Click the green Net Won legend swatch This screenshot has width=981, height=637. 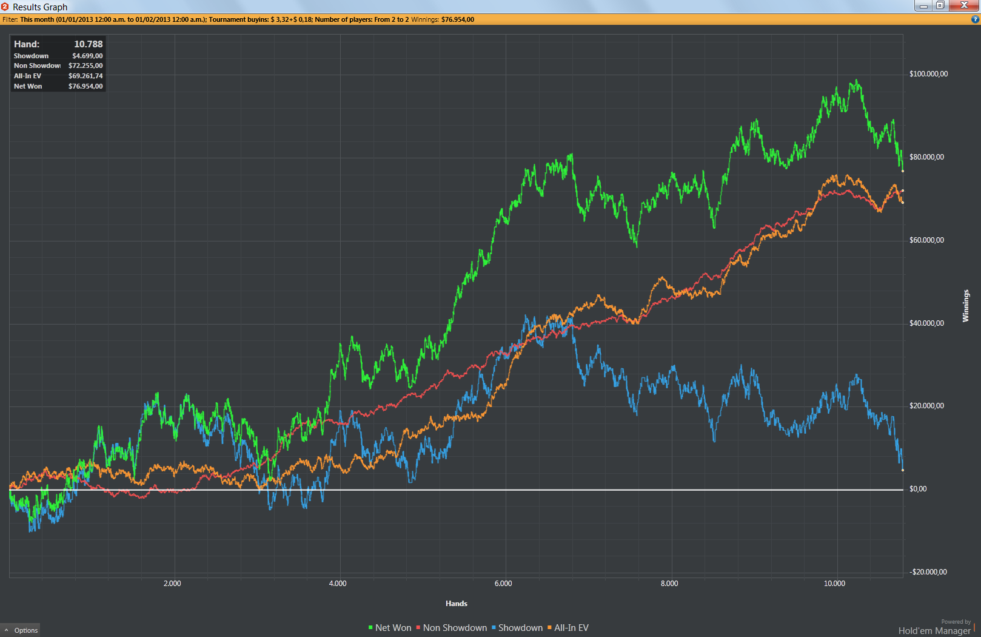click(x=370, y=628)
